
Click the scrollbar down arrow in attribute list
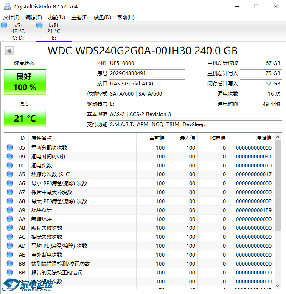click(x=278, y=286)
